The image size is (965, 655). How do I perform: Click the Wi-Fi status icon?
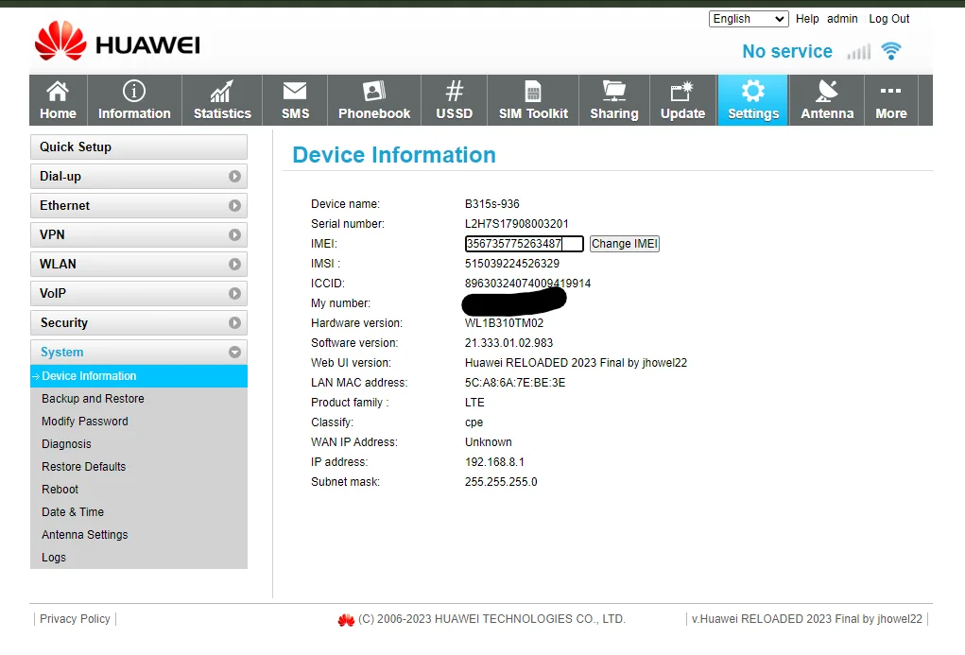(x=891, y=50)
